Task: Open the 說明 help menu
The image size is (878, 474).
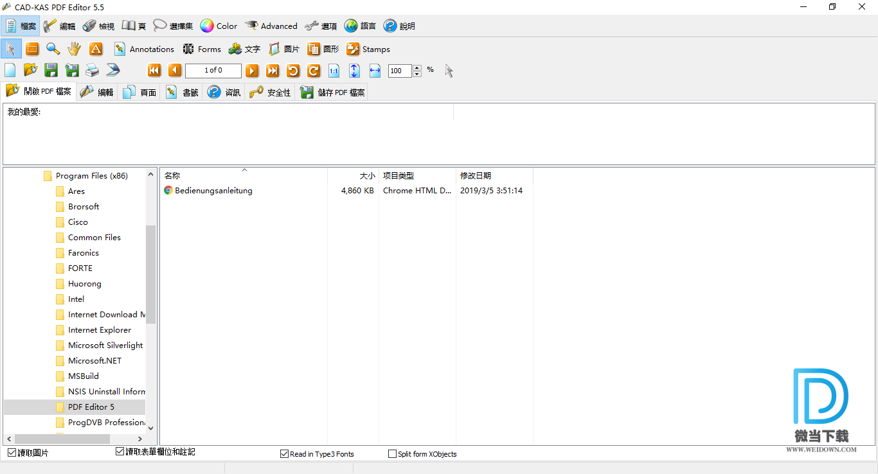Action: tap(400, 26)
